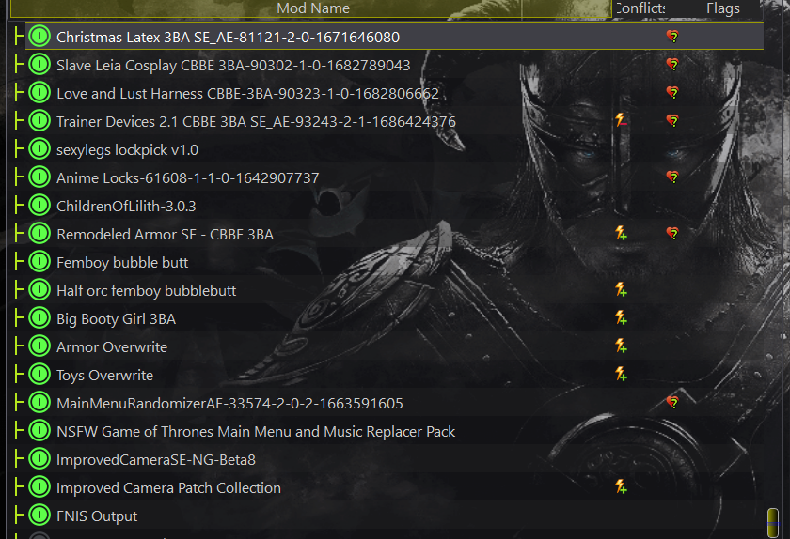Screen dimensions: 790x539
Task: Click the conflict icon for Big Booty Girl 3BA
Action: click(621, 317)
